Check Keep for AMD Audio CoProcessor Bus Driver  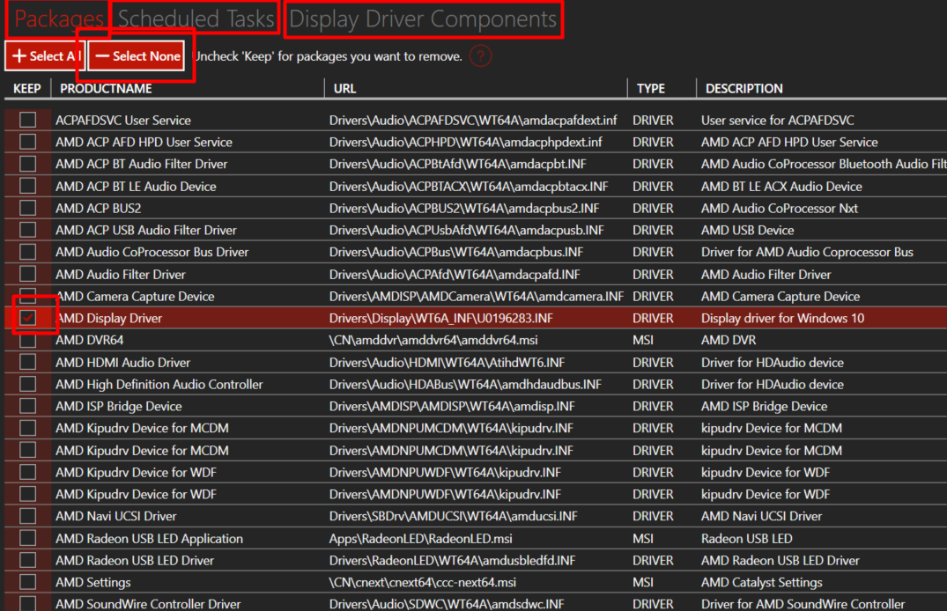tap(28, 252)
